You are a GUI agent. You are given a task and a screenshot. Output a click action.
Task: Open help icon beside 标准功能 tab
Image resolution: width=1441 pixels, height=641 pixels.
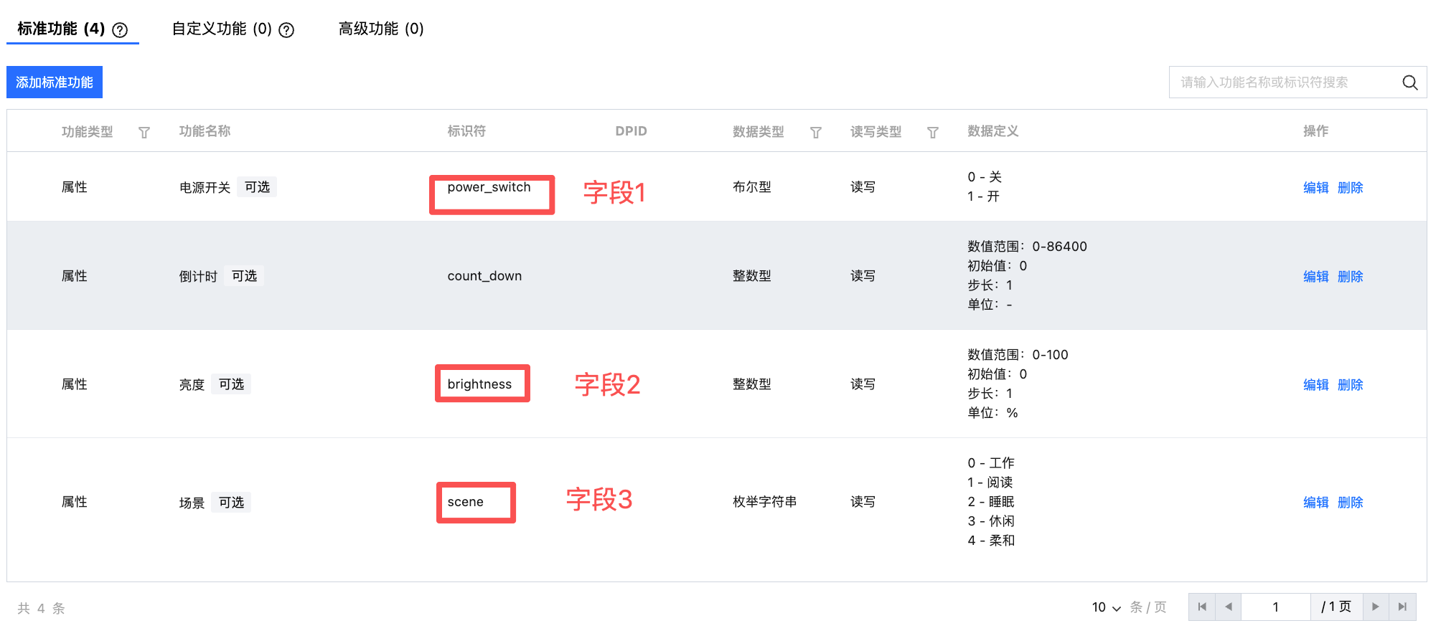(121, 30)
